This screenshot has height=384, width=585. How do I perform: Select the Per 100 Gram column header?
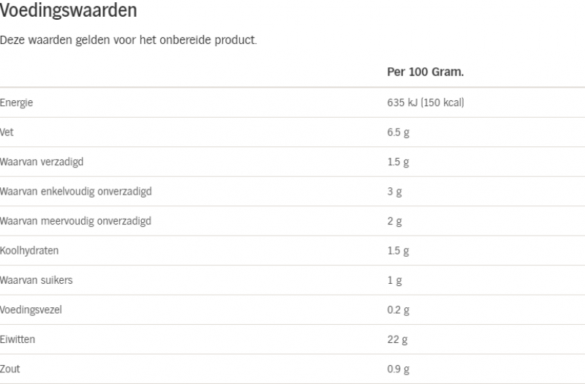(x=426, y=72)
